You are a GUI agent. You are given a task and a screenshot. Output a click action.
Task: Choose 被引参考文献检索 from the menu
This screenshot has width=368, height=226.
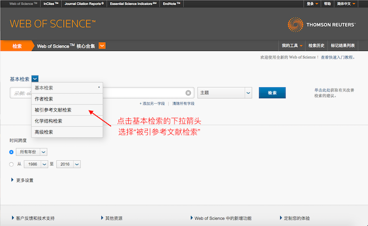(53, 110)
